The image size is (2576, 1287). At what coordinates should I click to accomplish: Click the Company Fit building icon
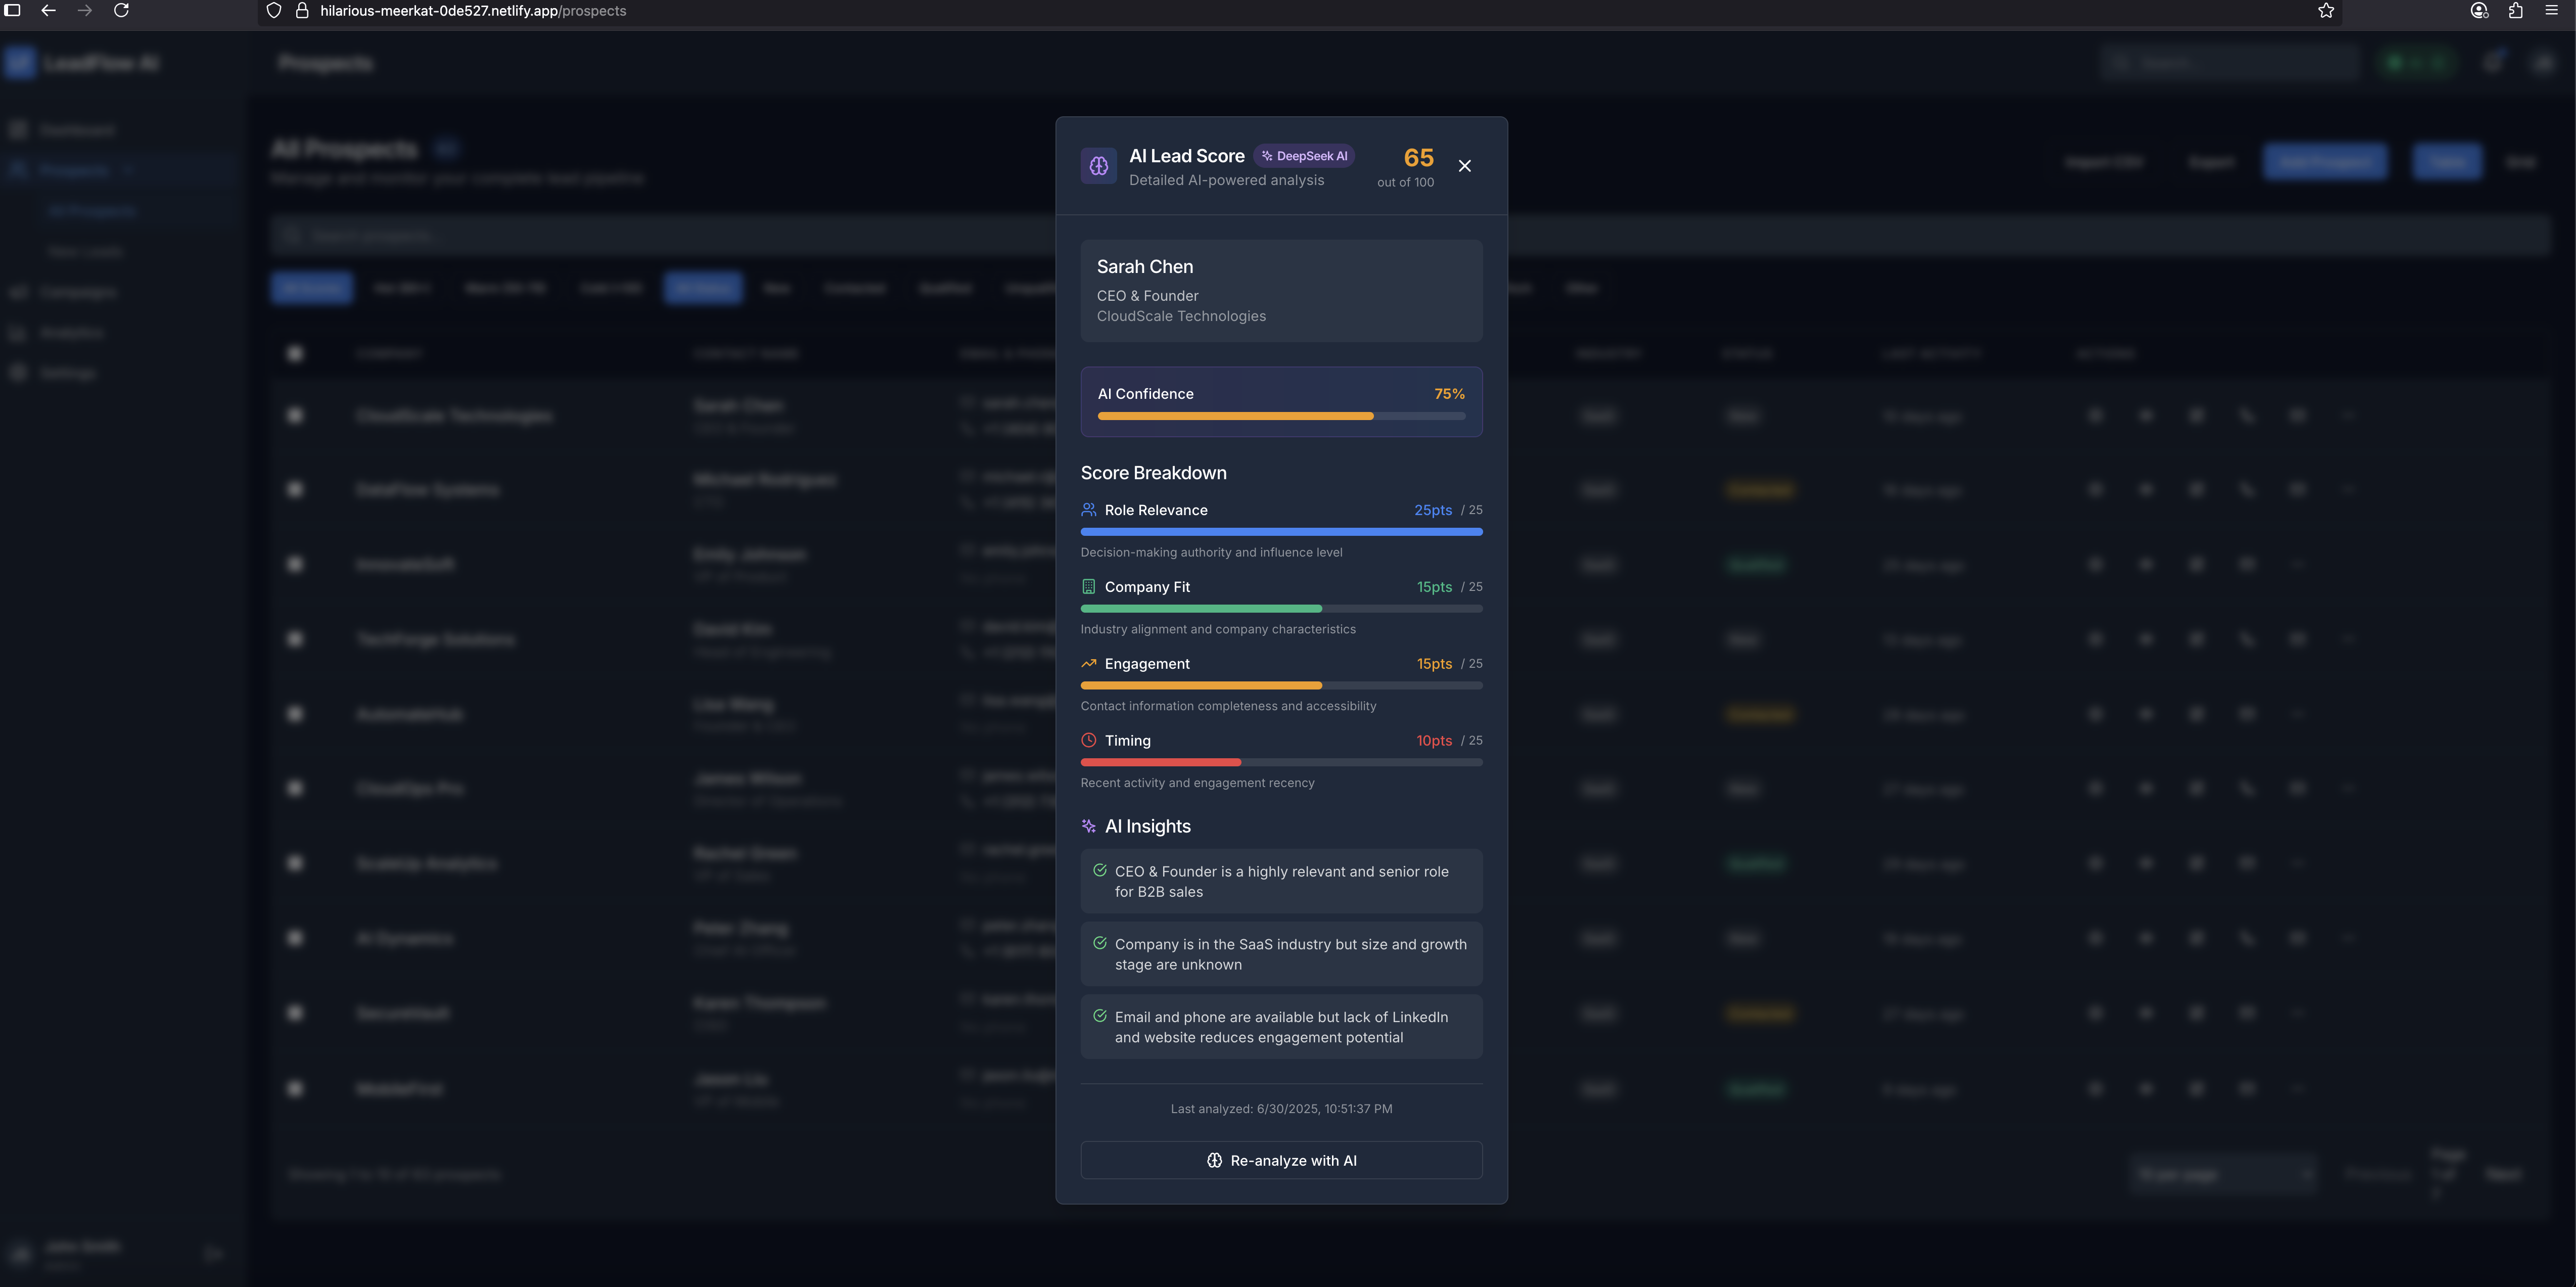point(1088,587)
